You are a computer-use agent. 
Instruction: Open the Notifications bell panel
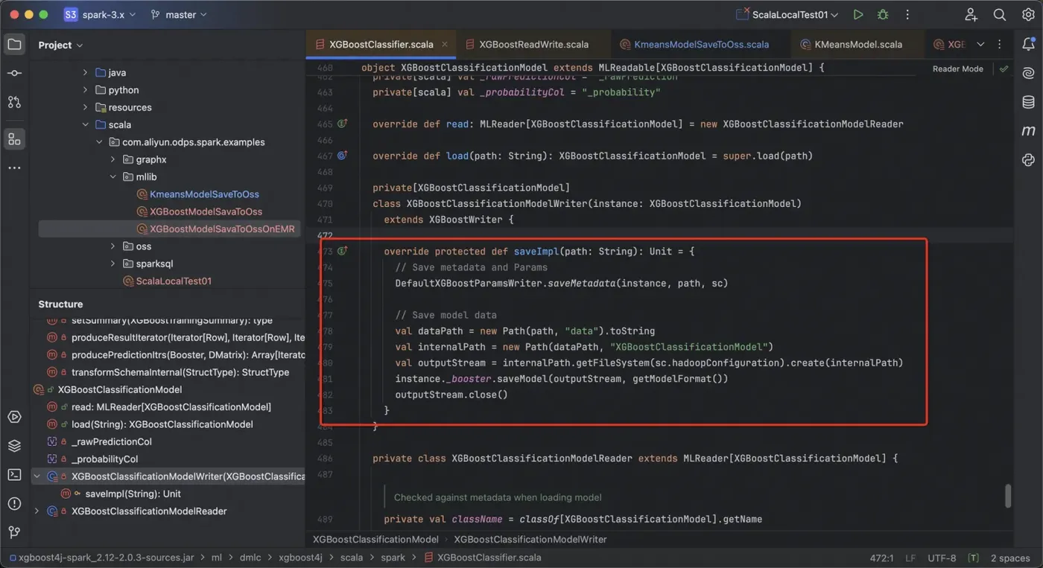[1029, 45]
